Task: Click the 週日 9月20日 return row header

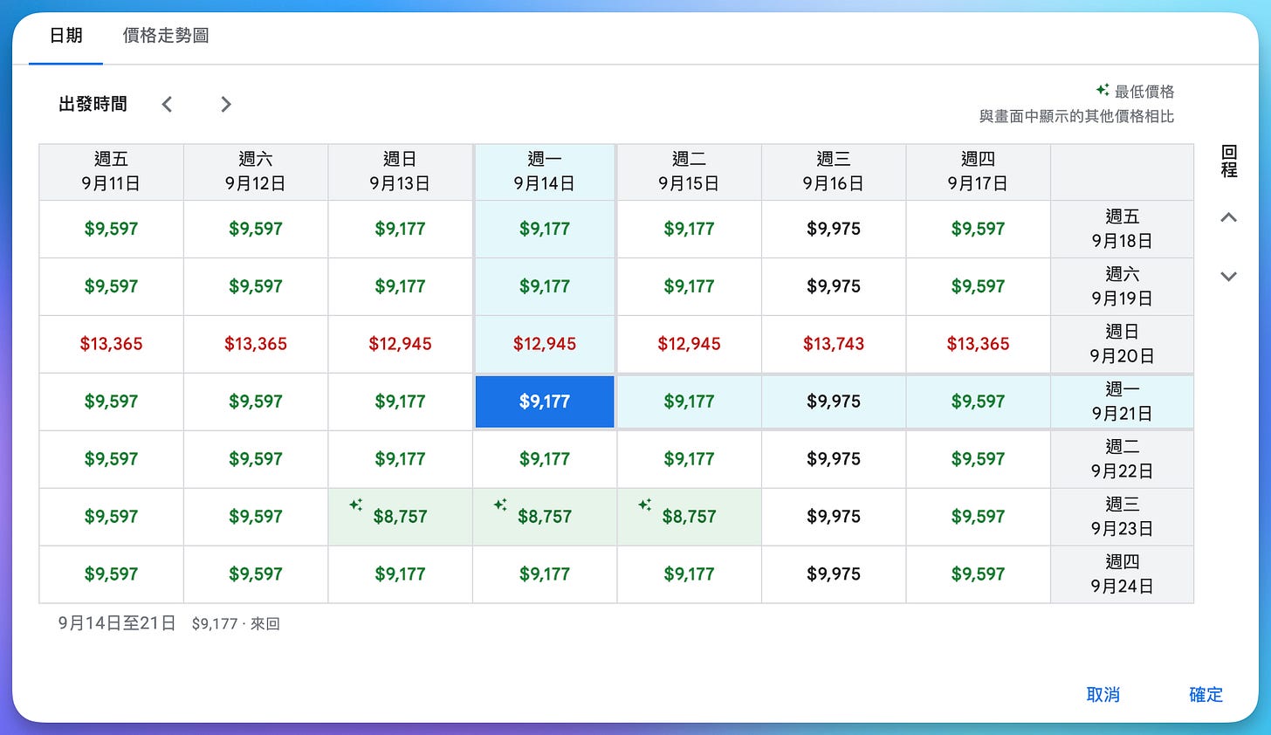Action: (x=1123, y=344)
